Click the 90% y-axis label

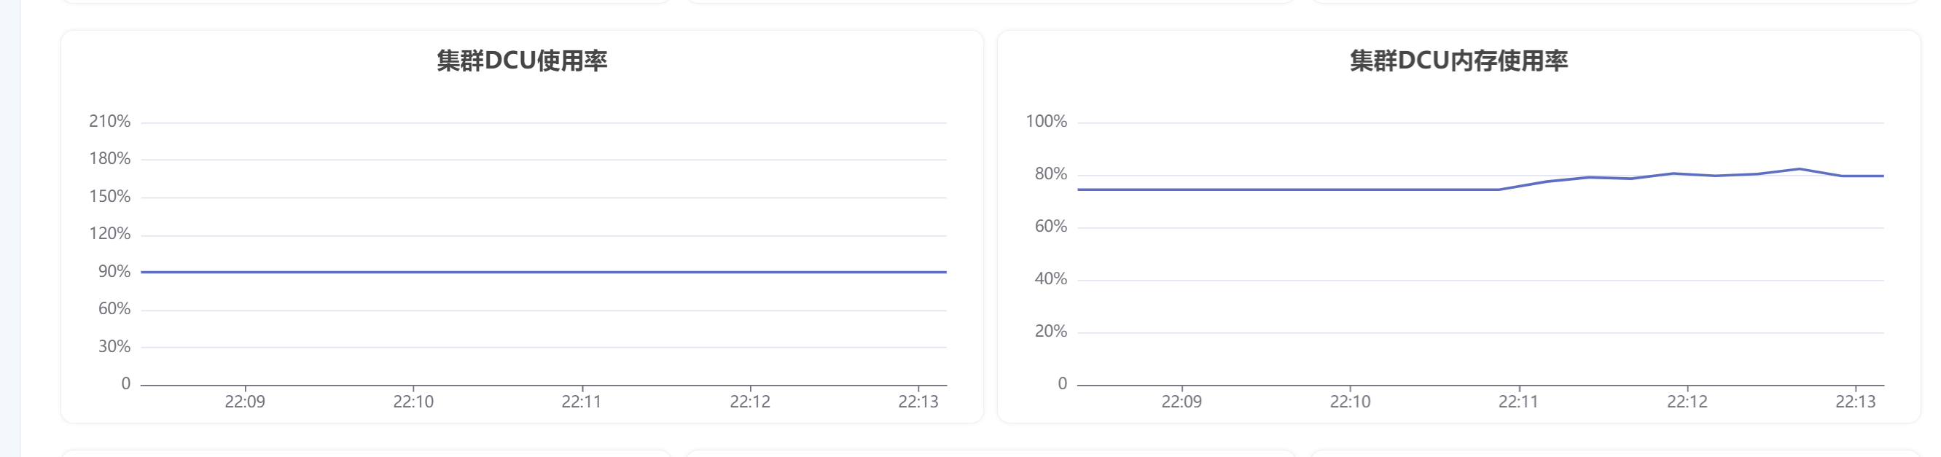click(114, 272)
